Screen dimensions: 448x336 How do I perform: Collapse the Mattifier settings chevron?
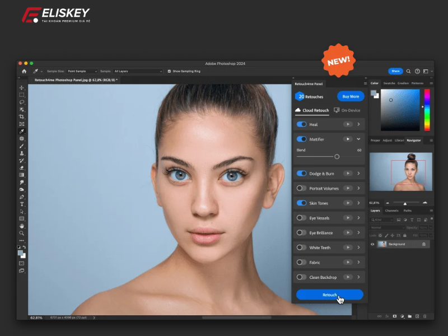pyautogui.click(x=358, y=138)
